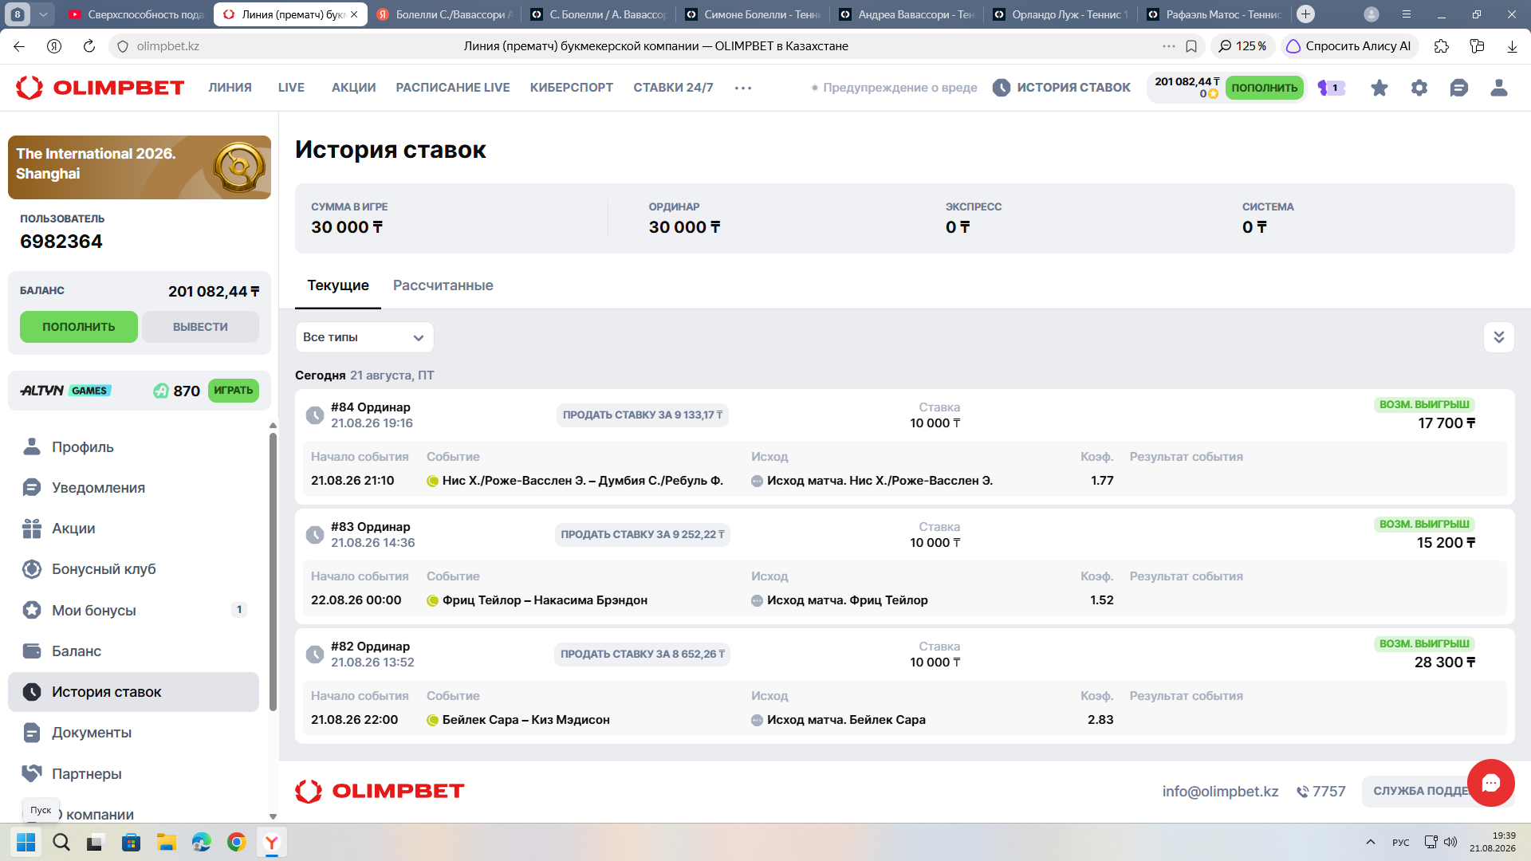This screenshot has width=1531, height=861.
Task: Show hidden system tray icons
Action: (x=1371, y=842)
